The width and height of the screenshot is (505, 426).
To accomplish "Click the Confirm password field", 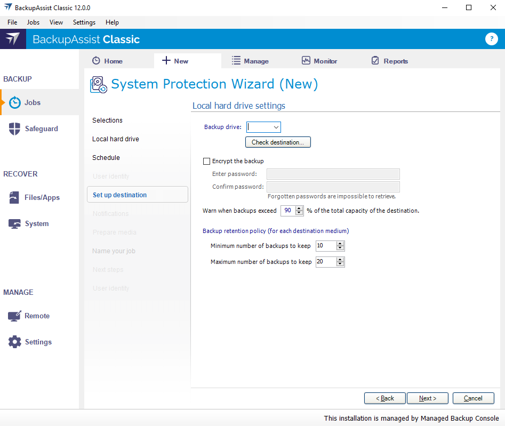I will (x=333, y=187).
